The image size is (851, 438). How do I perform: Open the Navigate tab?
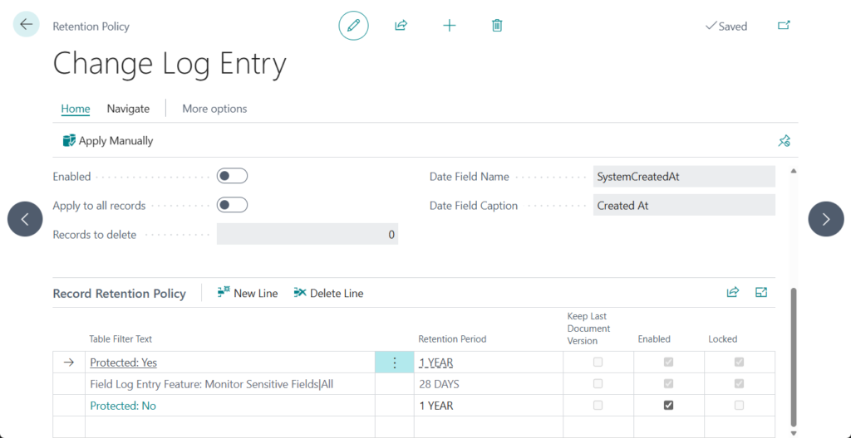pyautogui.click(x=128, y=109)
